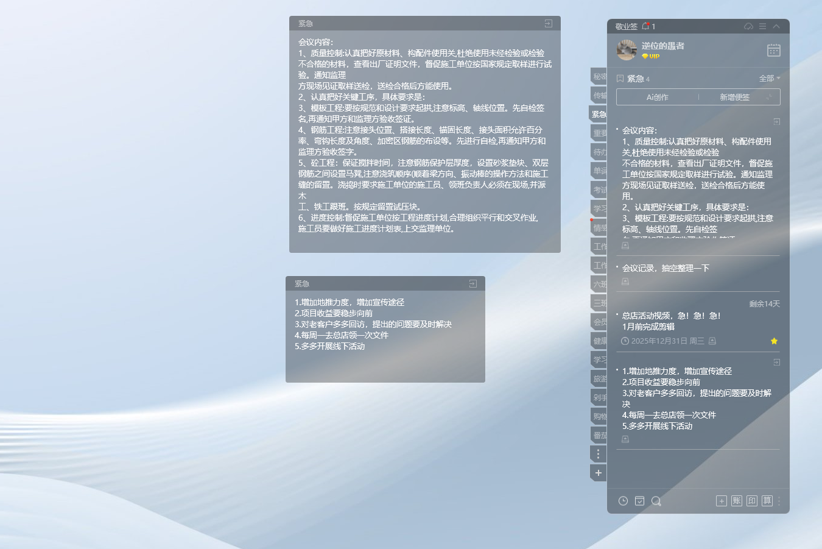Click the clock (time log) icon in bottom toolbar
The height and width of the screenshot is (549, 822).
[x=623, y=501]
